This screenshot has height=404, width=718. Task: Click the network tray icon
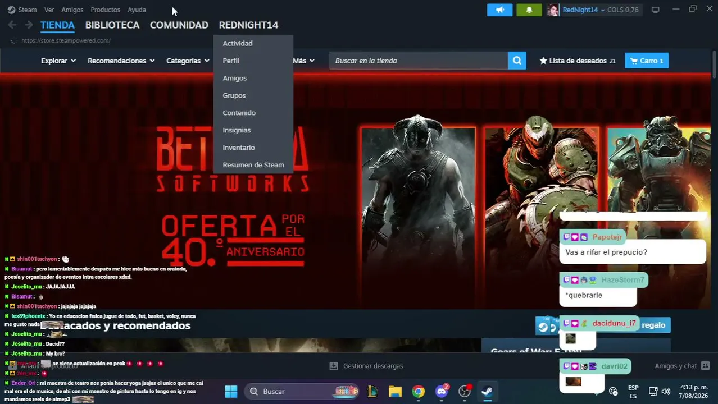click(x=653, y=391)
